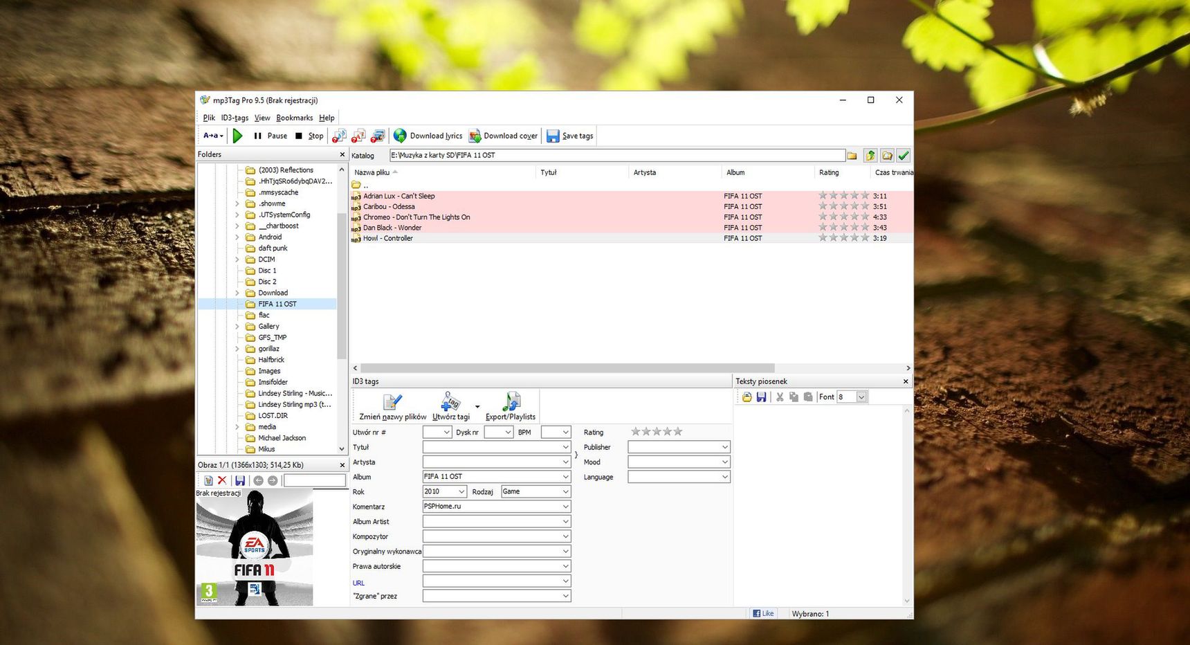Expand the Download folder in tree
The width and height of the screenshot is (1190, 645).
(237, 293)
